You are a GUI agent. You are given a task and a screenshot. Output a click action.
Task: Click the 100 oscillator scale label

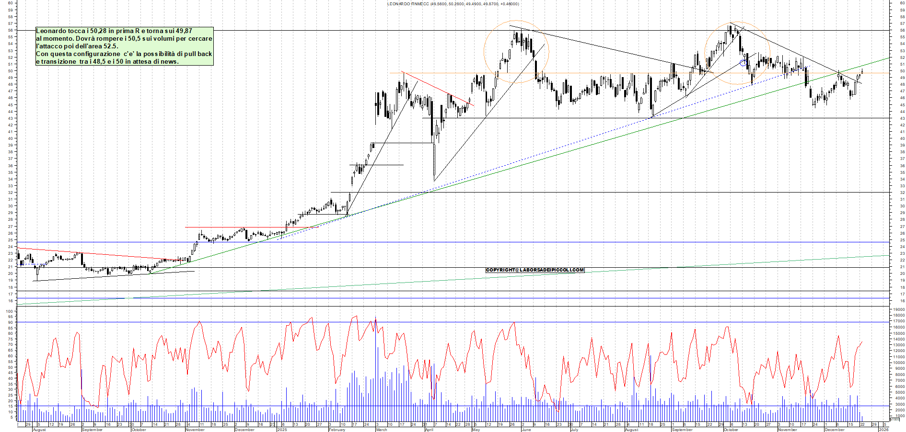tap(9, 311)
